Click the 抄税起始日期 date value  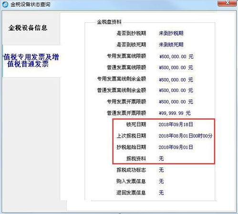176,147
